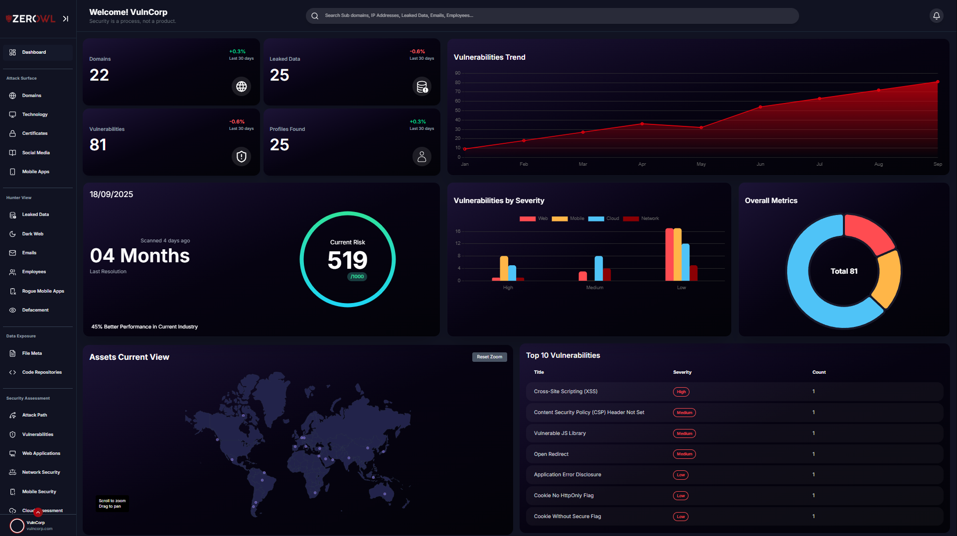The height and width of the screenshot is (536, 957).
Task: Toggle Web series in severity legend
Action: [534, 218]
